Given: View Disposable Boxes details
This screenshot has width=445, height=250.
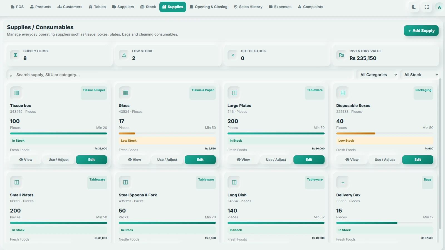Looking at the screenshot, I should point(352,160).
